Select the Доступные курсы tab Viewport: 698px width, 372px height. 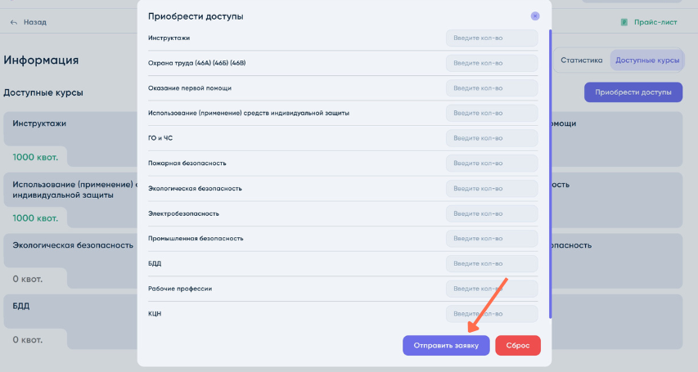pos(646,61)
